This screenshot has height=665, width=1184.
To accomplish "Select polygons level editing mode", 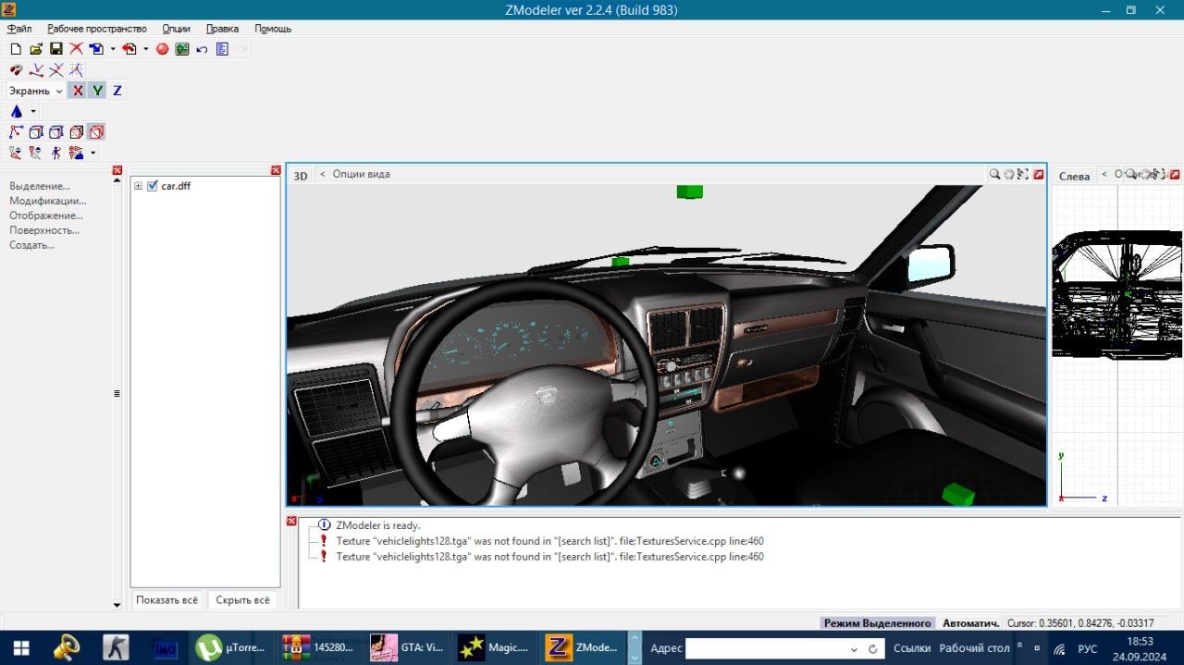I will (56, 132).
